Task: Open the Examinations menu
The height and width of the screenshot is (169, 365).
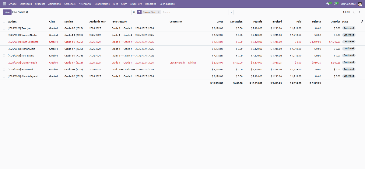Action: point(102,4)
